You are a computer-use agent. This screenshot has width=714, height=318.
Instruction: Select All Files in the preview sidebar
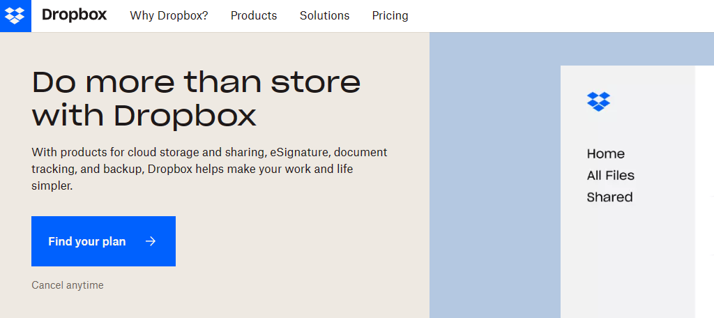click(x=611, y=176)
